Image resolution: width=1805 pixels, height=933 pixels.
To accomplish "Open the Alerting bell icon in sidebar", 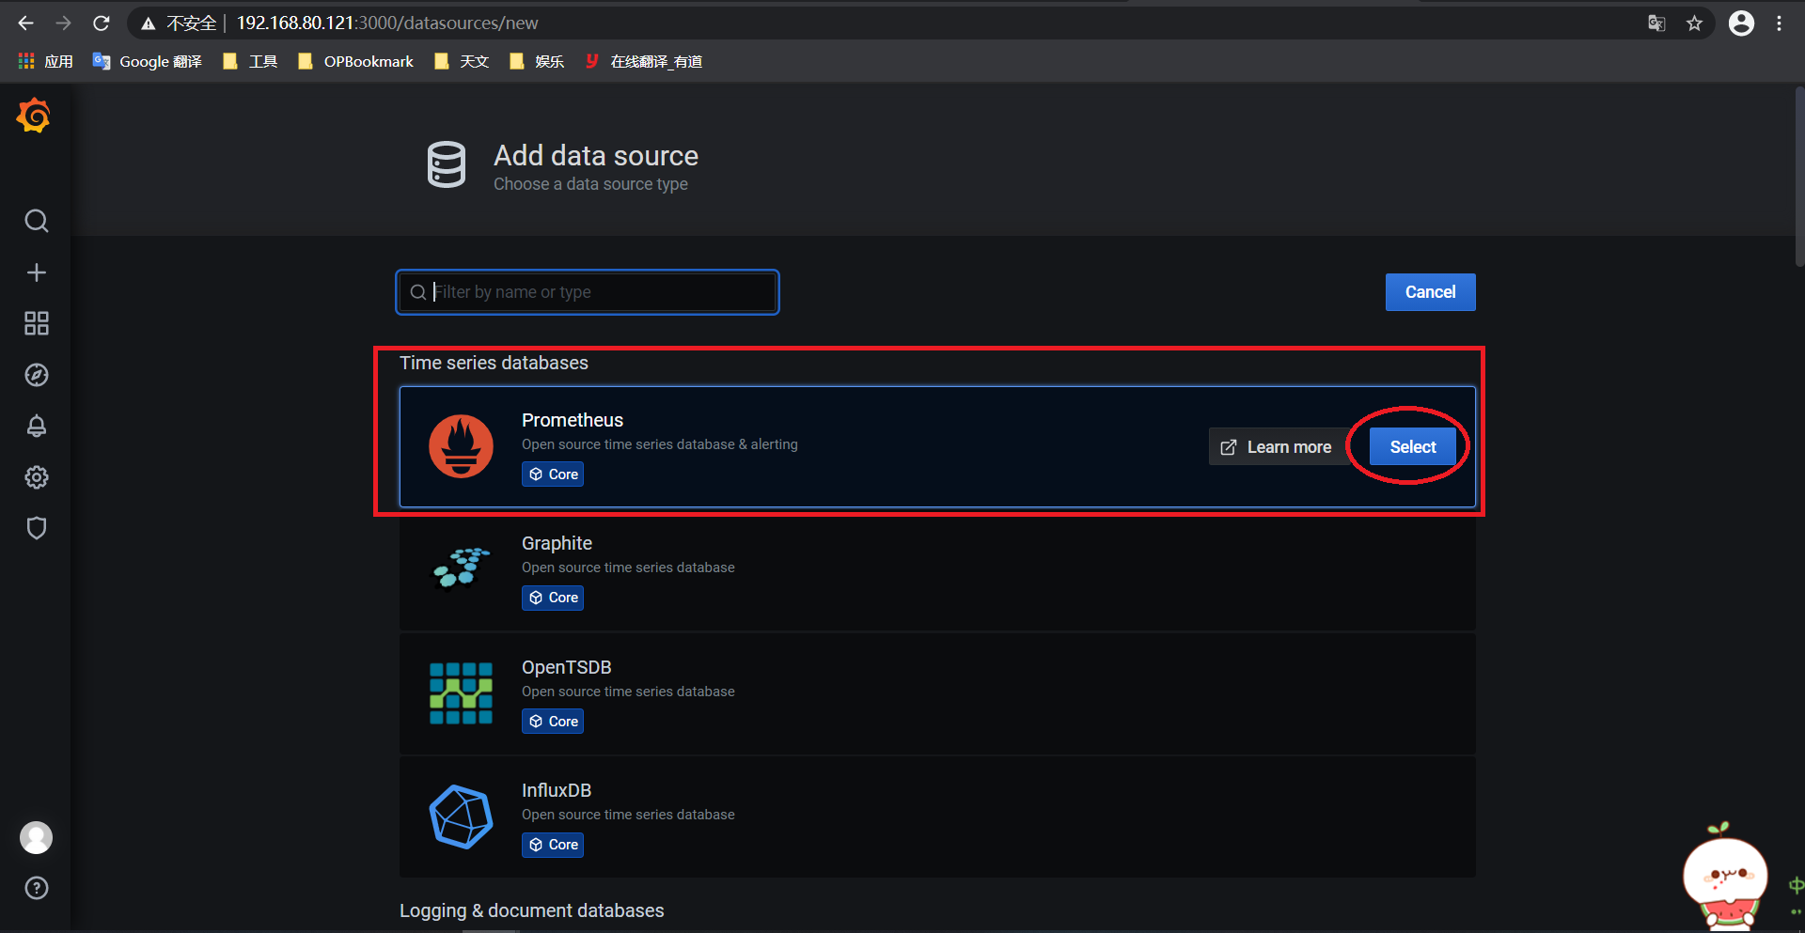I will click(x=37, y=426).
